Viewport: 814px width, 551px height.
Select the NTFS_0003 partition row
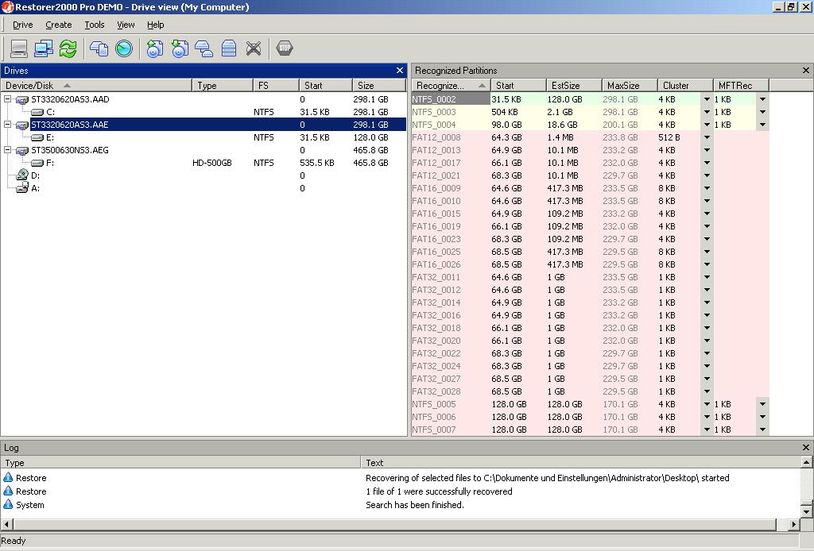(591, 112)
